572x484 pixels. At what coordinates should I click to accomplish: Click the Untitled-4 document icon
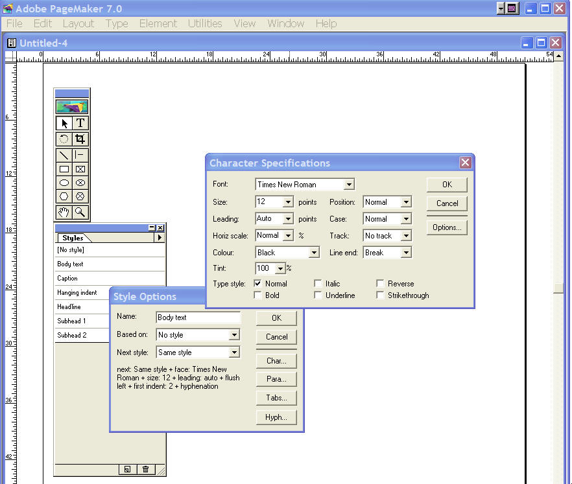[12, 43]
